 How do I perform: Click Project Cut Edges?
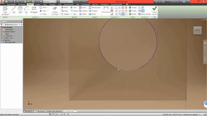(55, 11)
